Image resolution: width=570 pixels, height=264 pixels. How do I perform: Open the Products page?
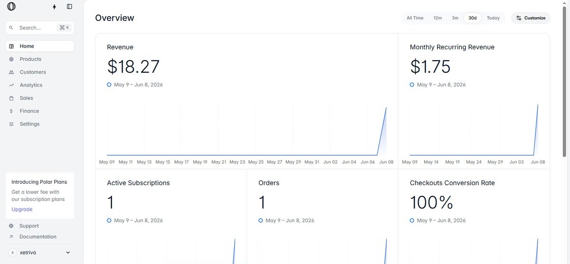coord(40,59)
